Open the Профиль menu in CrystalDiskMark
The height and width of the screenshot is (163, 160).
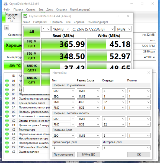tap(56, 22)
